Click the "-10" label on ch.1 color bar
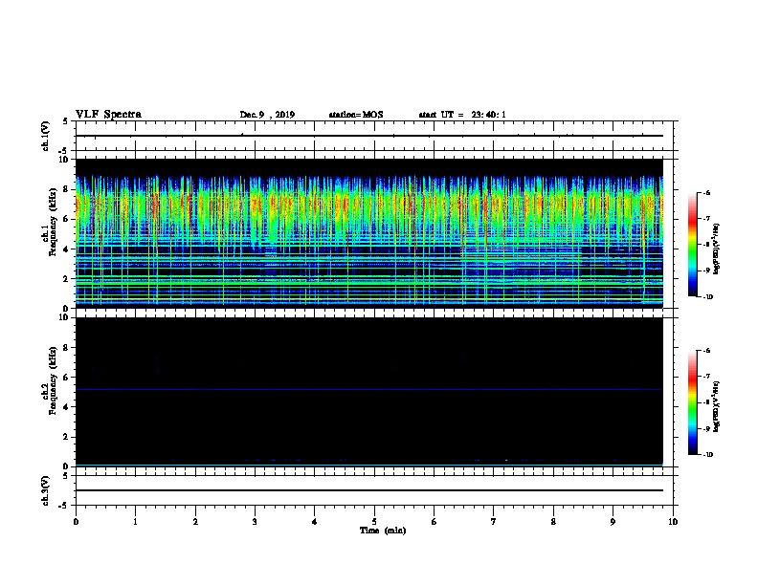This screenshot has width=758, height=585. click(x=706, y=297)
